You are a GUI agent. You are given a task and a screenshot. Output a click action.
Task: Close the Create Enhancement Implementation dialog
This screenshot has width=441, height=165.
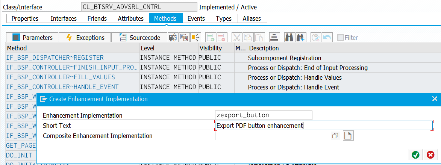click(435, 99)
